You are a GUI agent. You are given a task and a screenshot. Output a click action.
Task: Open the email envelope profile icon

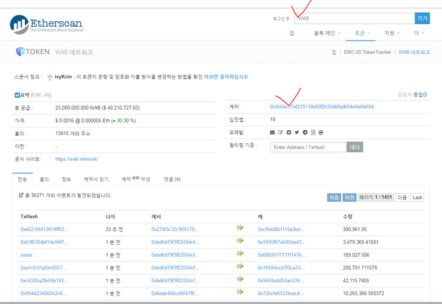coord(272,132)
